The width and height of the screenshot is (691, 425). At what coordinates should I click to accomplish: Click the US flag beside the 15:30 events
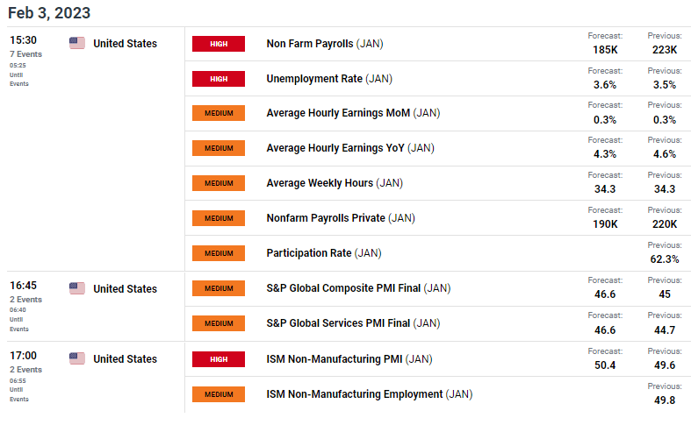[76, 43]
